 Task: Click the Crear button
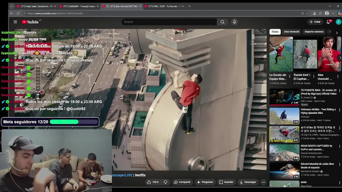coord(315,22)
